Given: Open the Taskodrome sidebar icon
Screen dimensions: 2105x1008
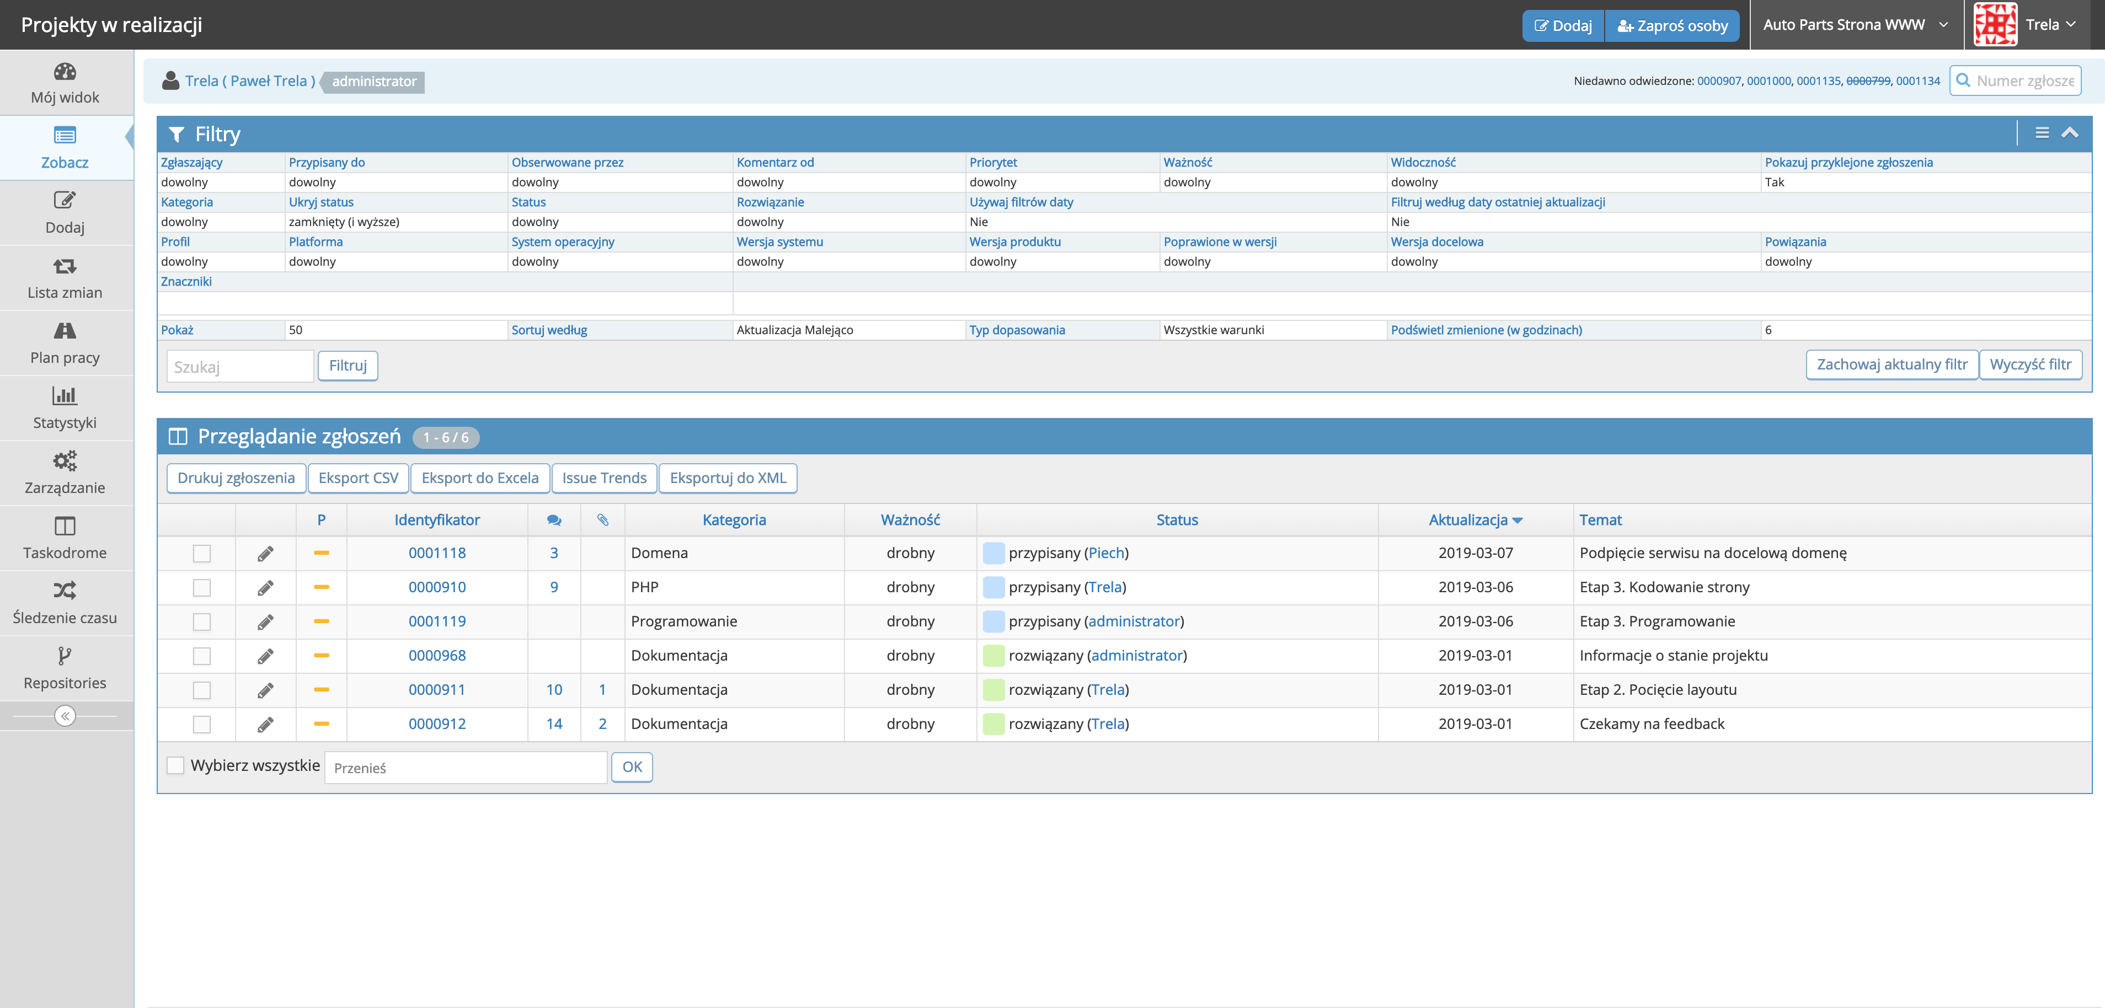Looking at the screenshot, I should [x=65, y=526].
